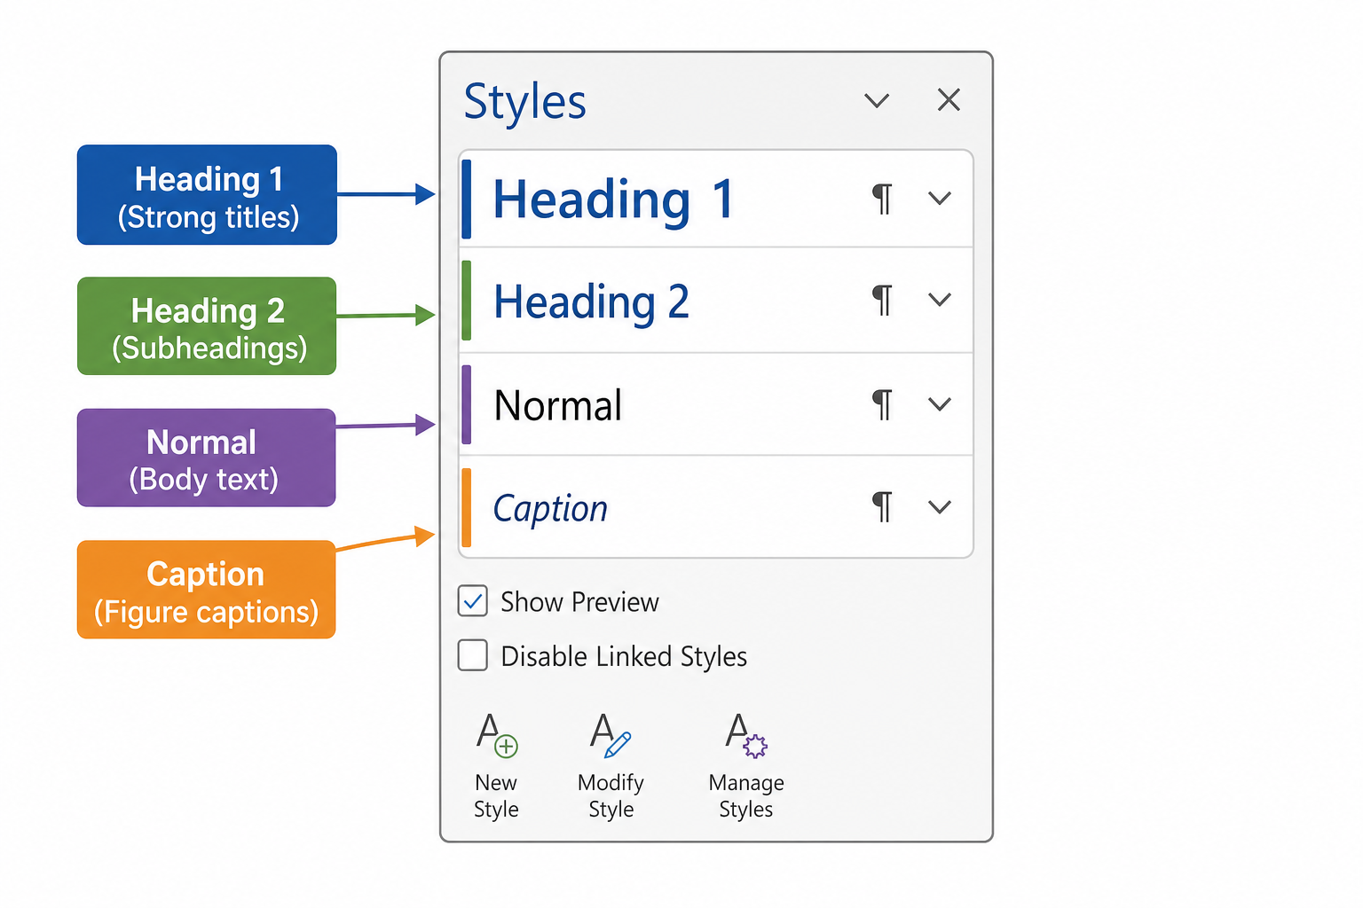Uncheck the Show Preview checkbox
This screenshot has height=908, width=1363.
click(472, 601)
